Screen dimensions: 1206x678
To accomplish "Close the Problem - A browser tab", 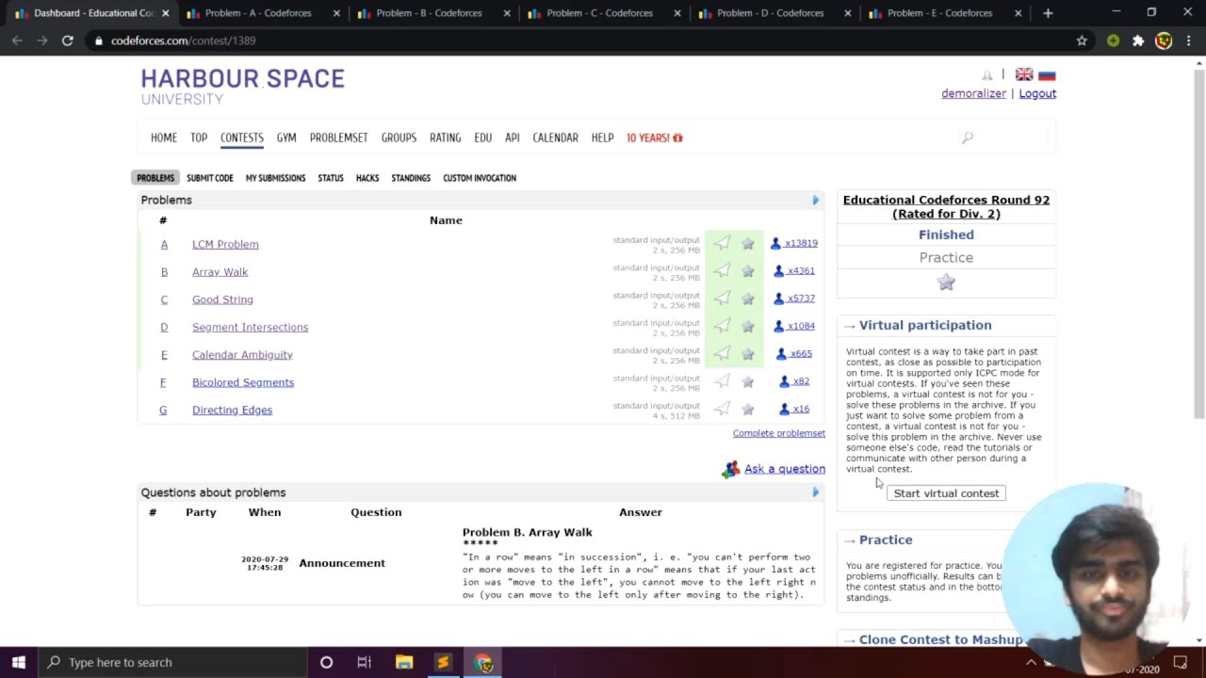I will pos(336,13).
